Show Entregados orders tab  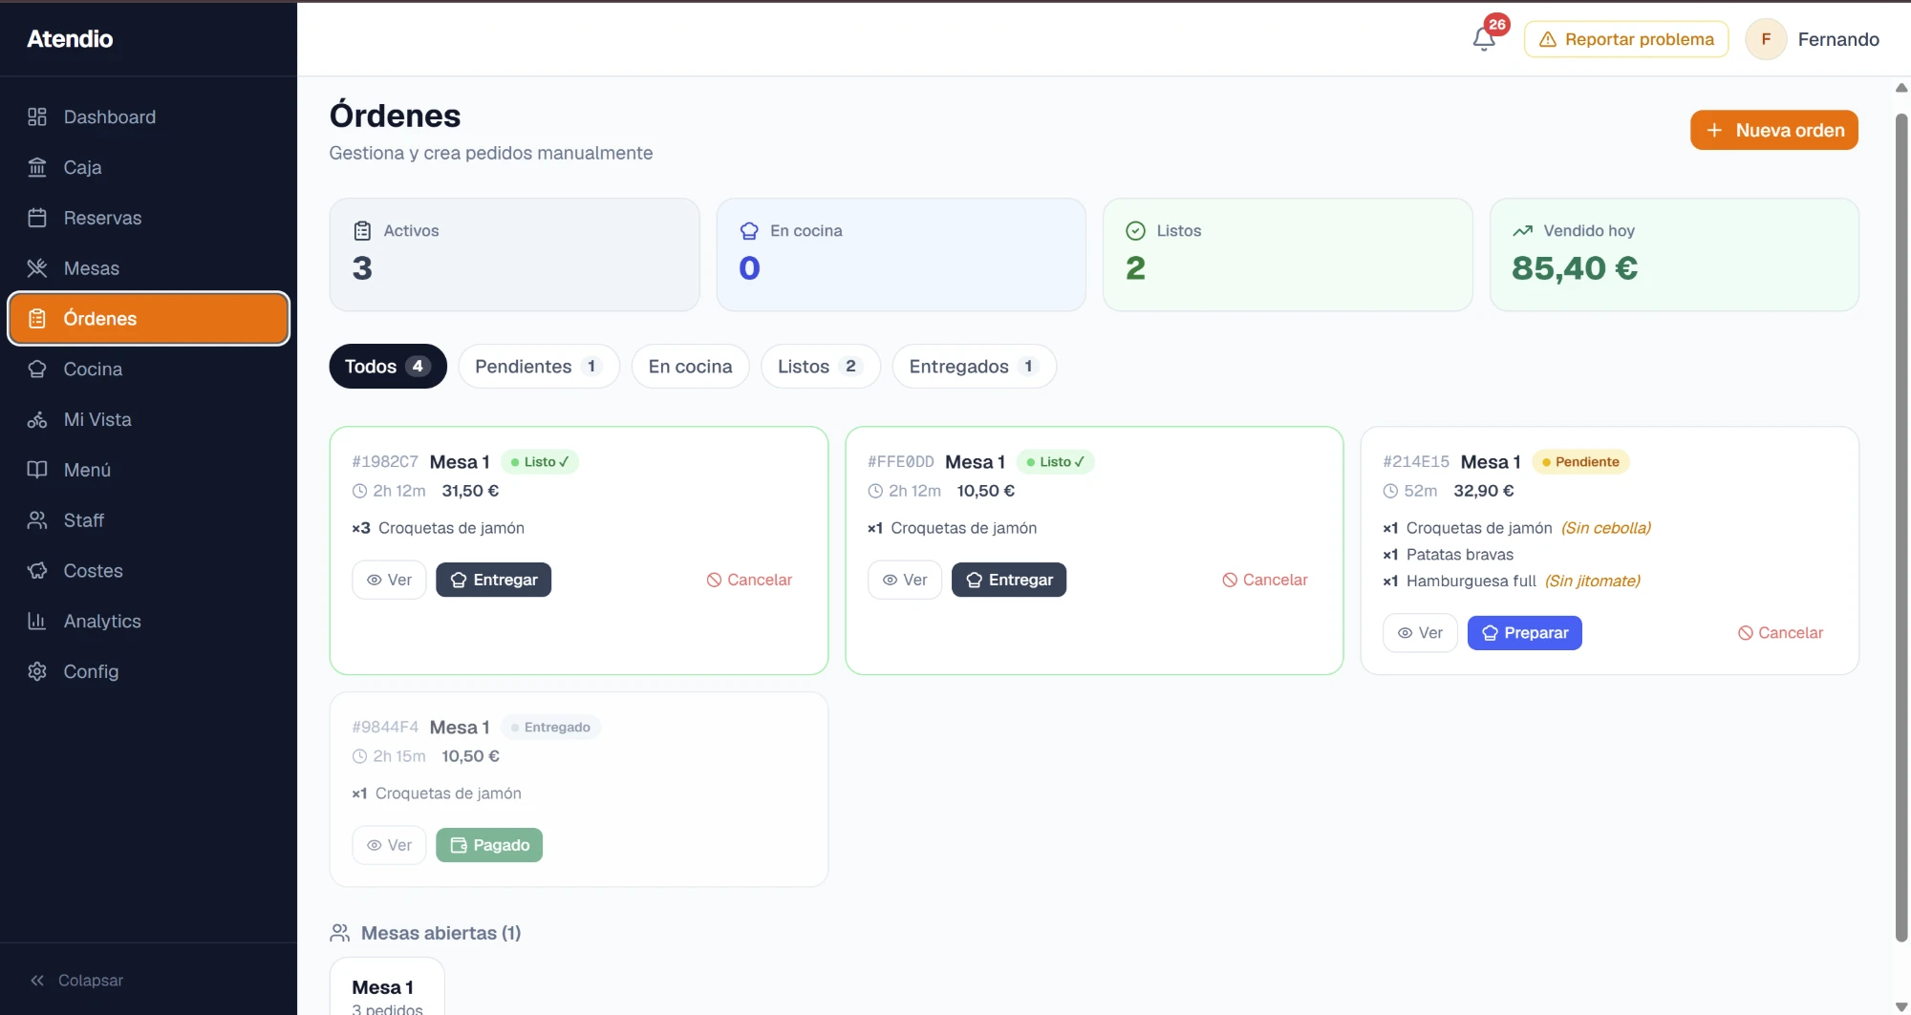(974, 367)
